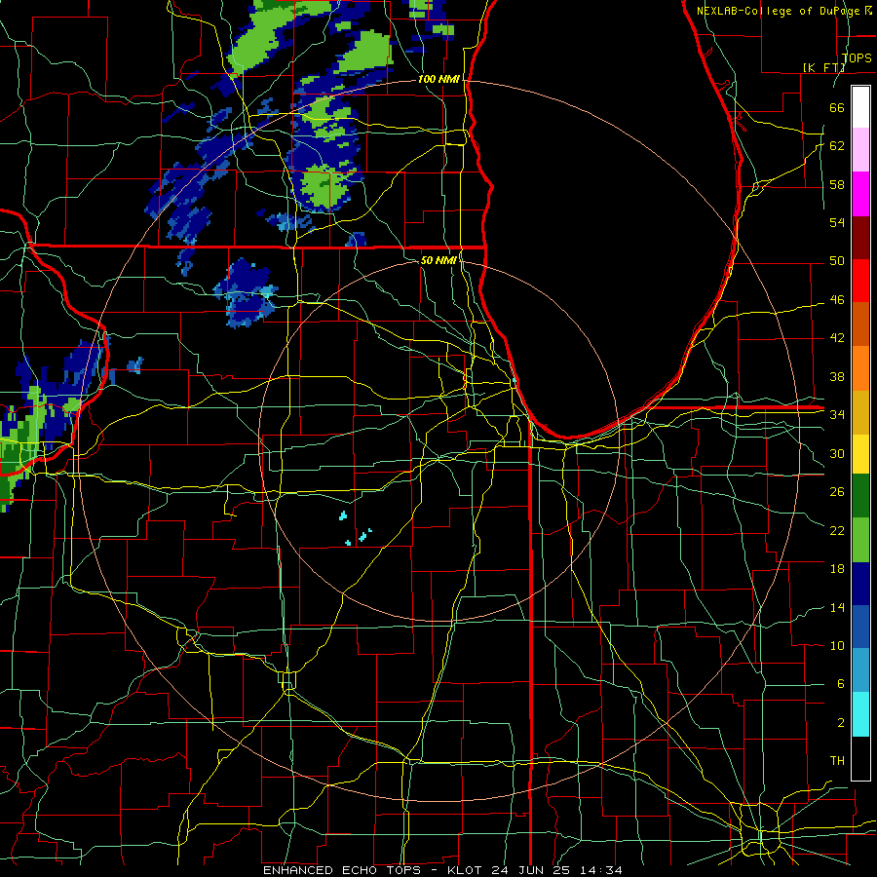Click the TH threshold label in the legend
The width and height of the screenshot is (877, 877).
pyautogui.click(x=837, y=761)
